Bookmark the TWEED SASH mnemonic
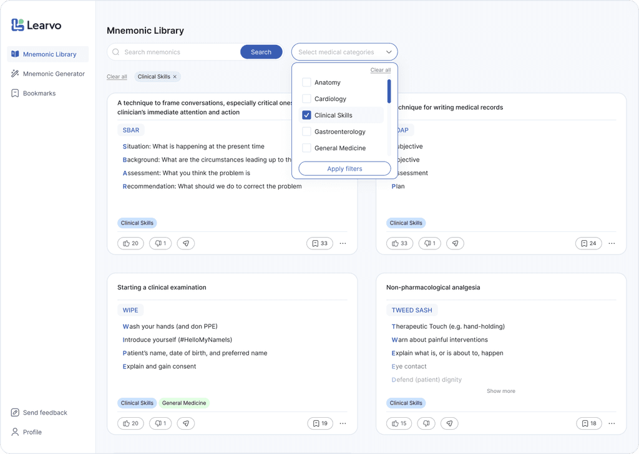639x454 pixels. [x=588, y=423]
